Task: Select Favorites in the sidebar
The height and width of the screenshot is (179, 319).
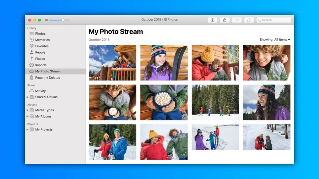Action: pos(42,46)
